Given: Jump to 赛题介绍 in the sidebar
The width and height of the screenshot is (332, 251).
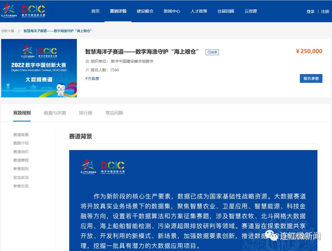Looking at the screenshot, I should pyautogui.click(x=21, y=143).
